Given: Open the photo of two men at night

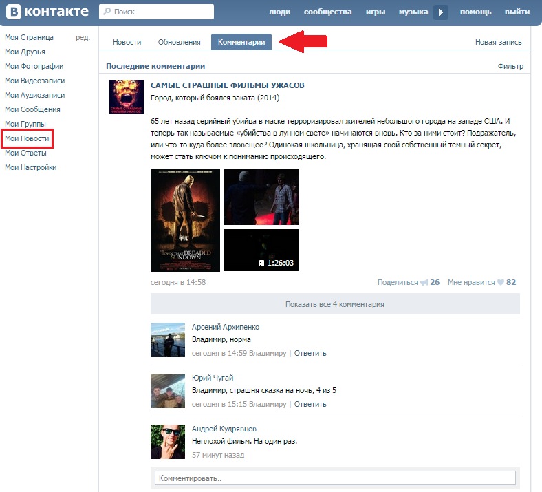Looking at the screenshot, I should click(261, 197).
